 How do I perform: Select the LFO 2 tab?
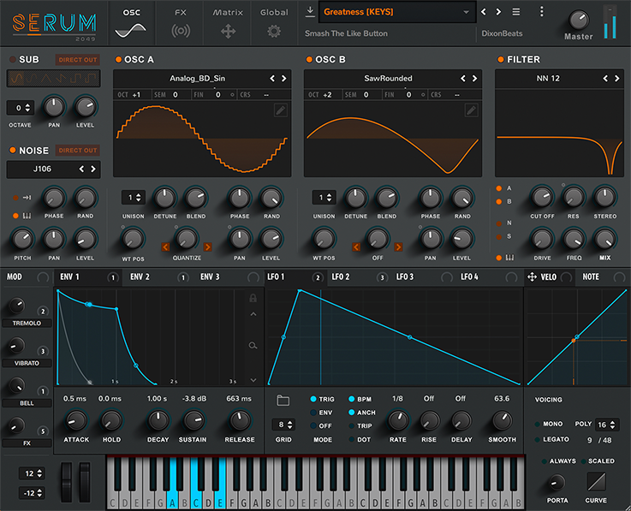[x=356, y=276]
